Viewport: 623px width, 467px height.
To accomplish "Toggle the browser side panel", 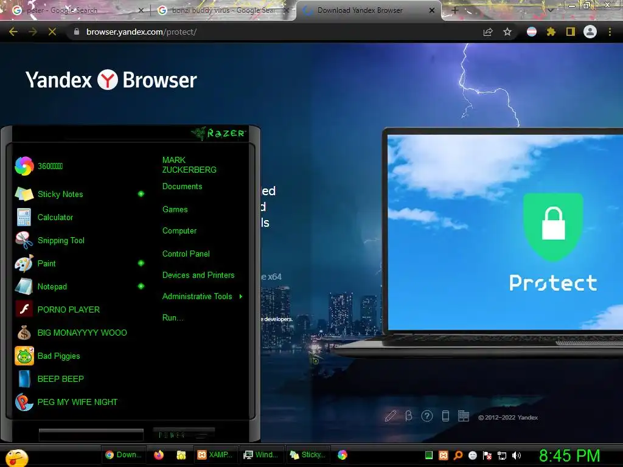I will 571,32.
